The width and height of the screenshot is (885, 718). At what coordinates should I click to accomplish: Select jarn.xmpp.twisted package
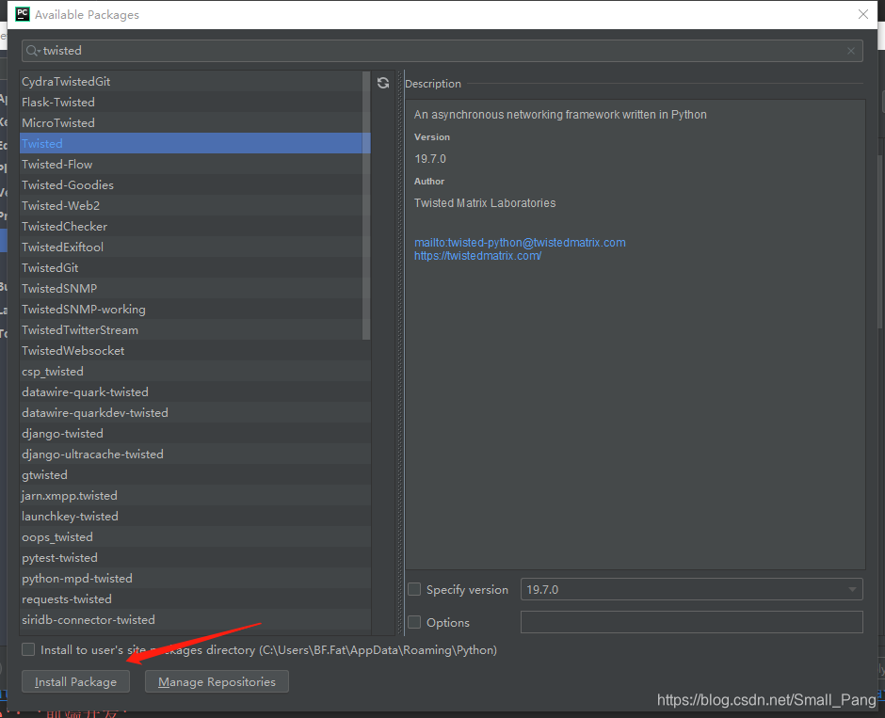pos(195,496)
